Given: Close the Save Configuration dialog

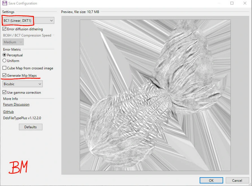Looking at the screenshot, I should point(244,3).
